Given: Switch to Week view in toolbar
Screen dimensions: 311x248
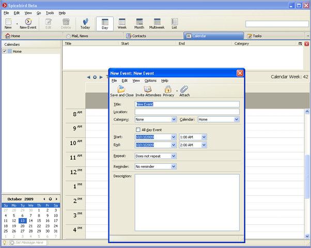Looking at the screenshot, I should click(122, 24).
